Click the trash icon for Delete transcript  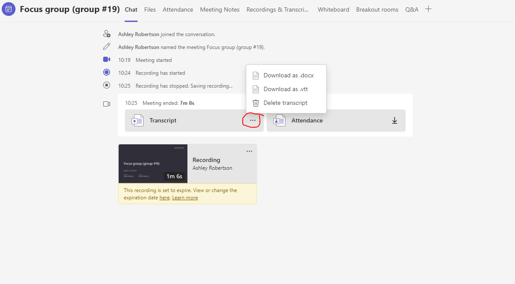coord(256,103)
